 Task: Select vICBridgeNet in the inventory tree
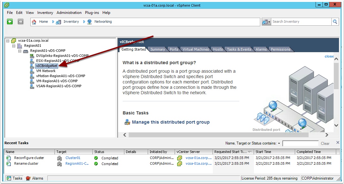pos(46,66)
